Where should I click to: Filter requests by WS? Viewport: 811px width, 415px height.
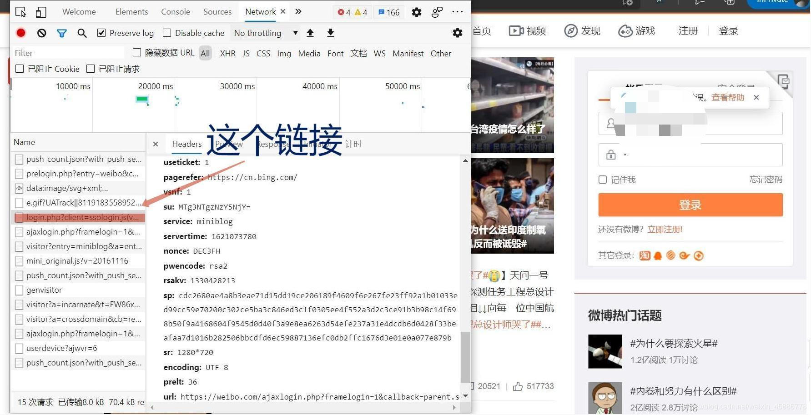pyautogui.click(x=380, y=53)
